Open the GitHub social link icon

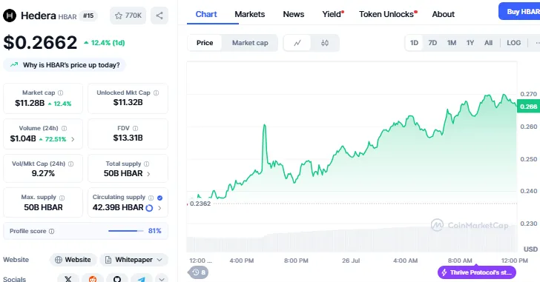117,278
